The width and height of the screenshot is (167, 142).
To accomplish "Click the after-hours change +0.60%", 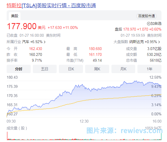I will [x=155, y=29].
